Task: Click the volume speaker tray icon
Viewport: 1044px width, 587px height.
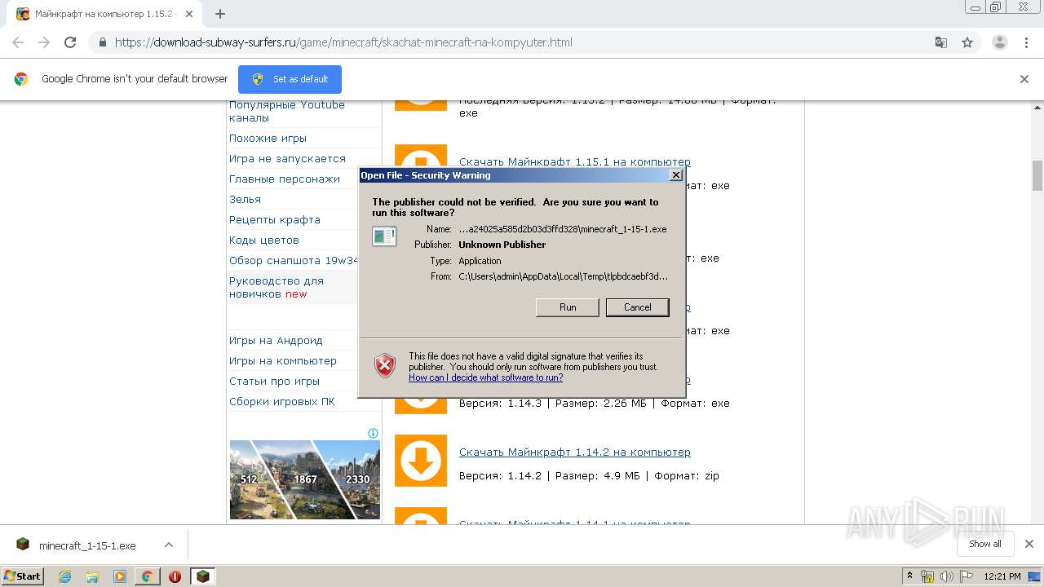Action: (946, 576)
